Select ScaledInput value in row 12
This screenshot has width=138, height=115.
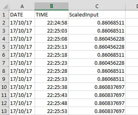coord(97,103)
